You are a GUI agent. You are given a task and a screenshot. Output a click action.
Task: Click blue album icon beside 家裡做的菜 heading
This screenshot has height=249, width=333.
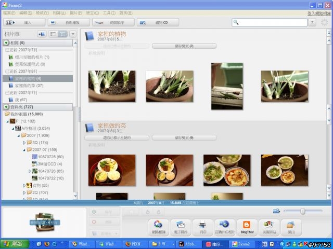pos(89,128)
